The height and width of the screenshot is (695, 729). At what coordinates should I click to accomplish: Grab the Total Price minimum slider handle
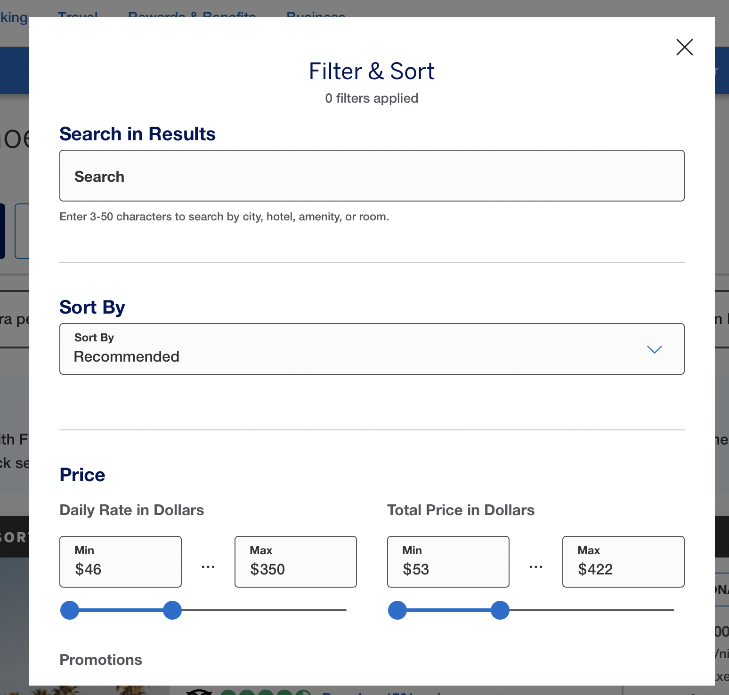tap(397, 610)
